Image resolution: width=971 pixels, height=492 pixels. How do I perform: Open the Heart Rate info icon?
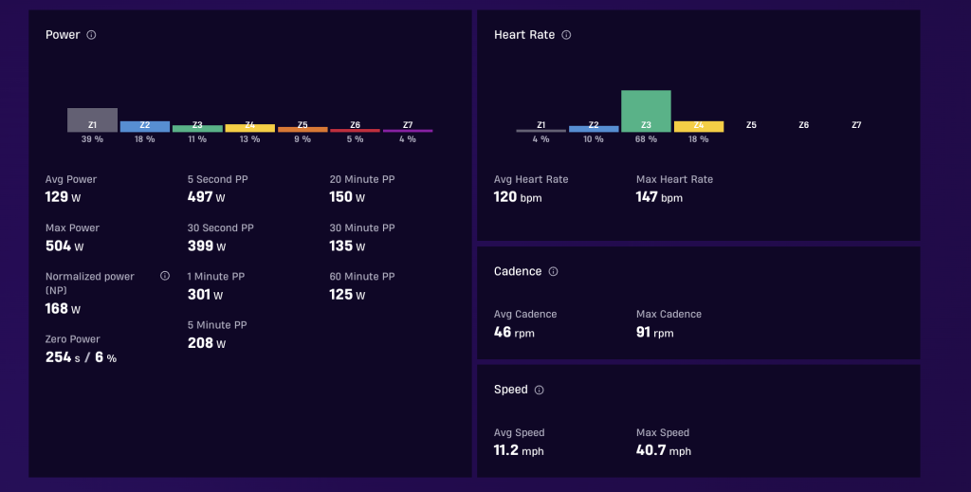coord(566,35)
